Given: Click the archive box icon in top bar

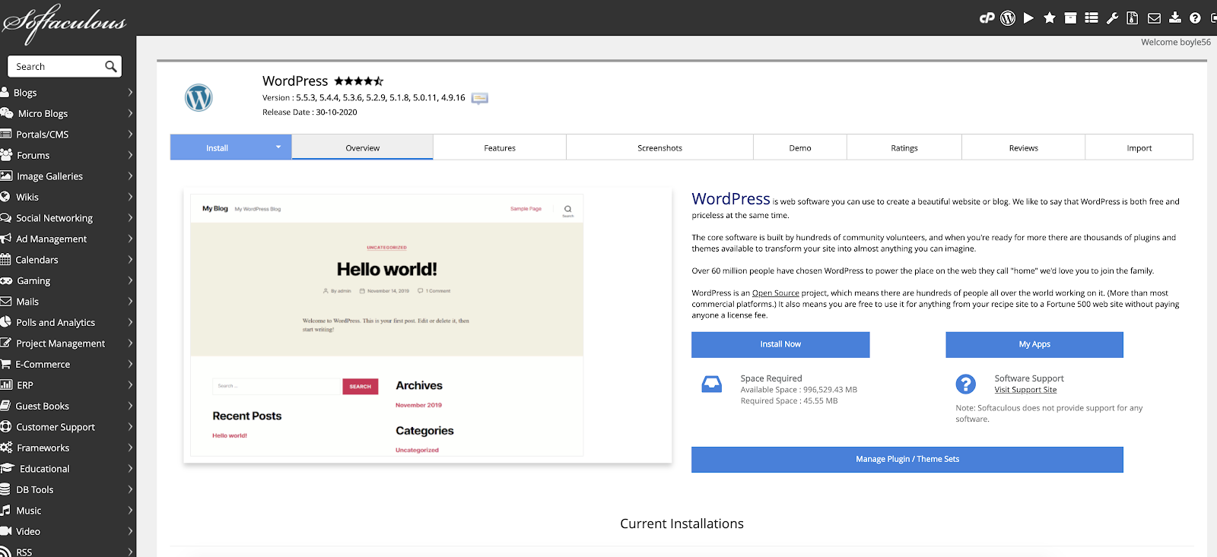Looking at the screenshot, I should (x=1070, y=18).
